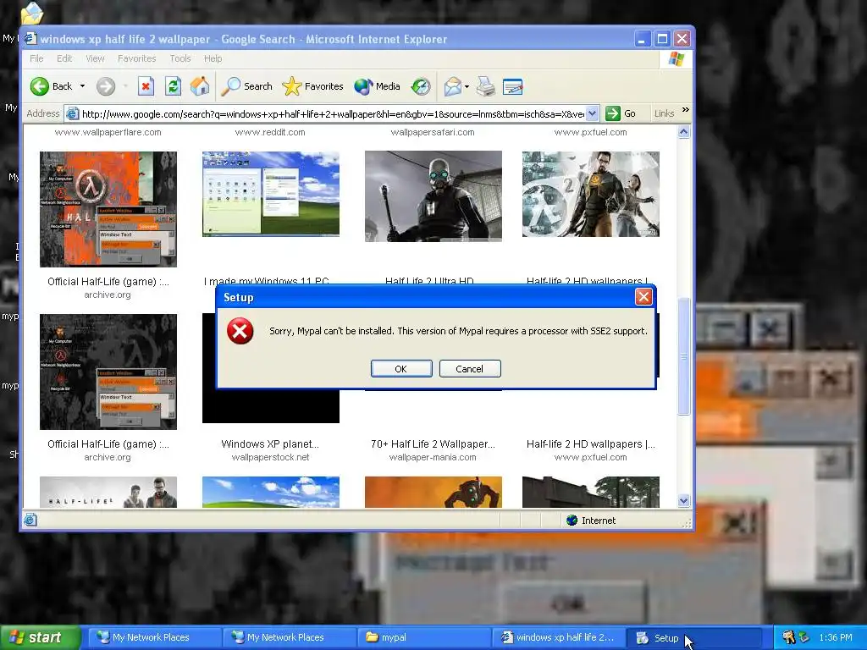The width and height of the screenshot is (867, 650).
Task: Open the Back button history dropdown arrow
Action: tap(82, 86)
